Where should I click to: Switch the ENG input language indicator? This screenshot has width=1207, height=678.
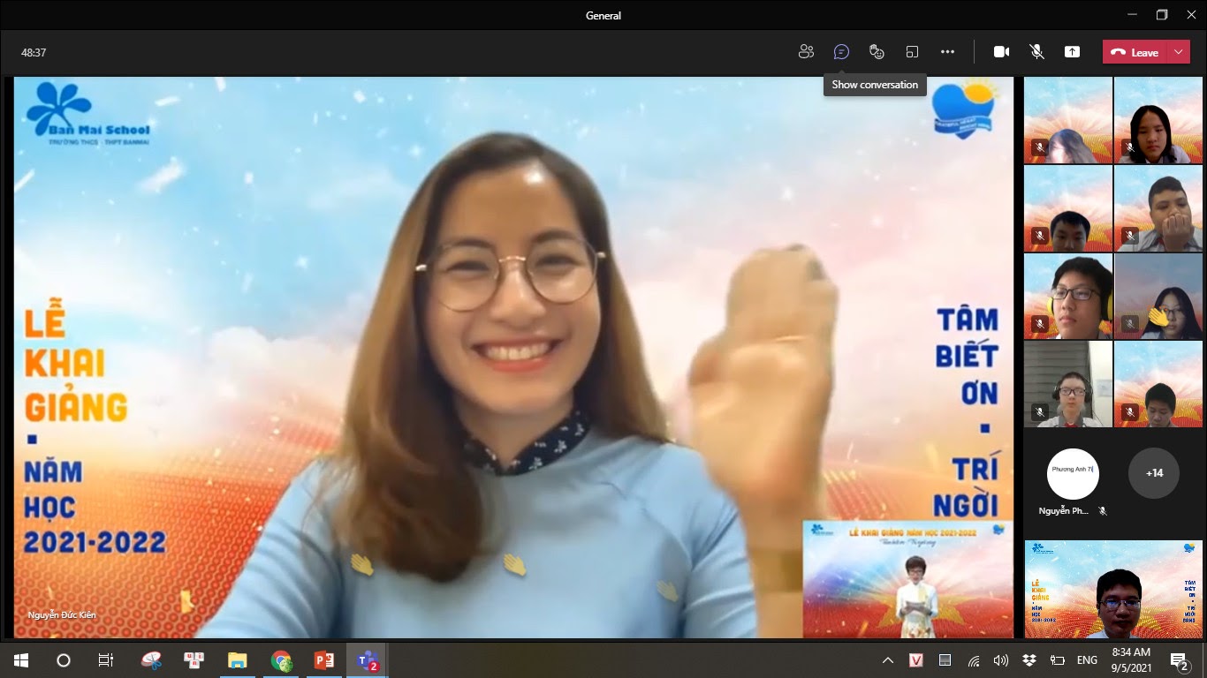pyautogui.click(x=1087, y=660)
